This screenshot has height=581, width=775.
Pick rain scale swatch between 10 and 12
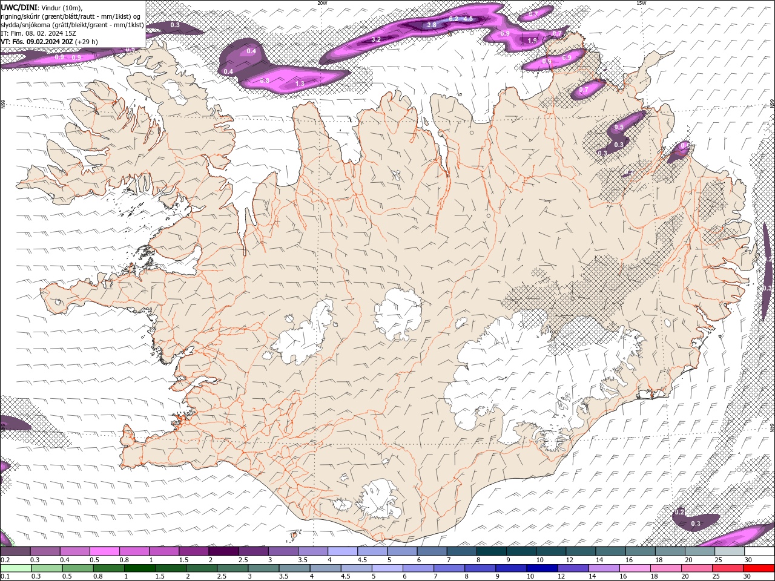pos(542,568)
